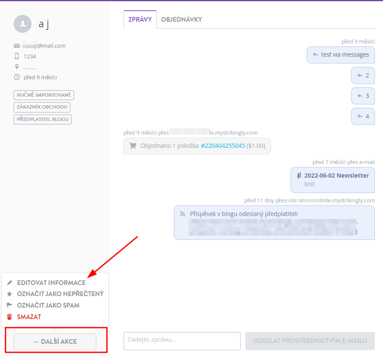Click the reply arrow in message 2
The height and width of the screenshot is (357, 383).
pyautogui.click(x=360, y=75)
